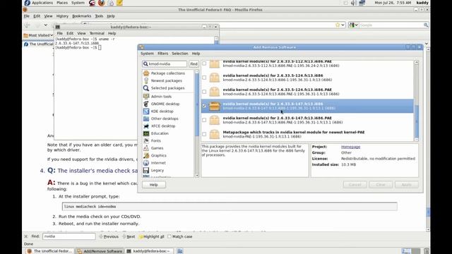The image size is (452, 254).
Task: Open Internet category icon
Action: tap(146, 163)
